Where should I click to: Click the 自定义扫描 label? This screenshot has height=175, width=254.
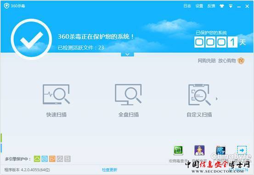coord(199,114)
